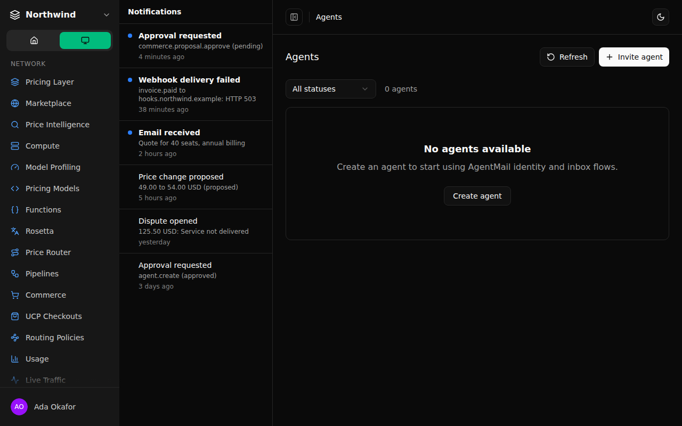Click the Ada Okafor avatar
The image size is (682, 426).
coord(19,407)
